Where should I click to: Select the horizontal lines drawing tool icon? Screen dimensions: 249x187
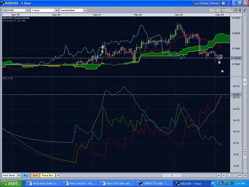pos(215,10)
